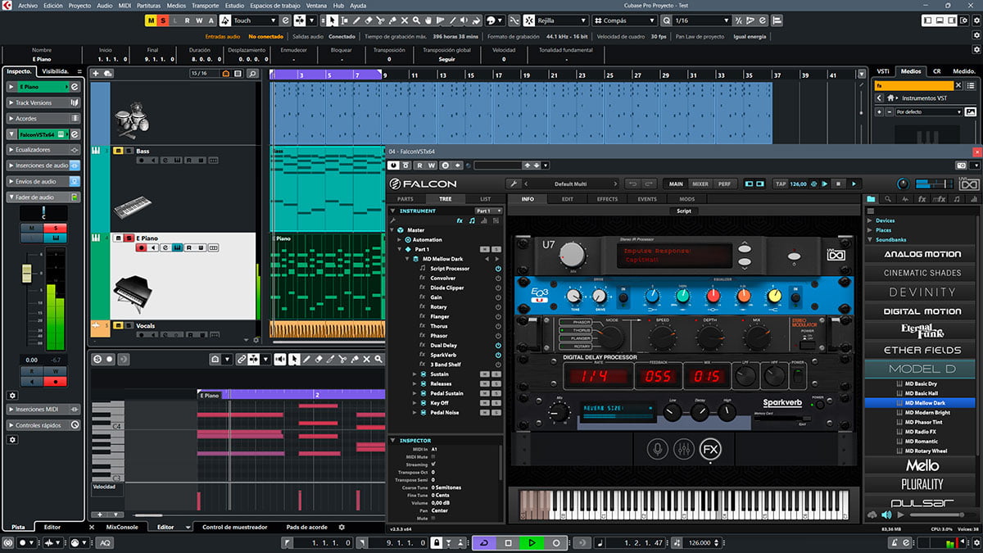Click Falcon undo arrow
The height and width of the screenshot is (553, 983).
coord(633,184)
